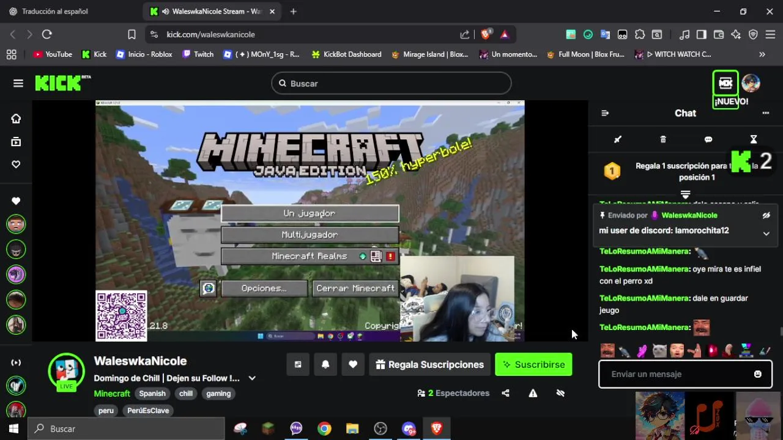Click the trash icon in chat toolbar

pyautogui.click(x=663, y=139)
